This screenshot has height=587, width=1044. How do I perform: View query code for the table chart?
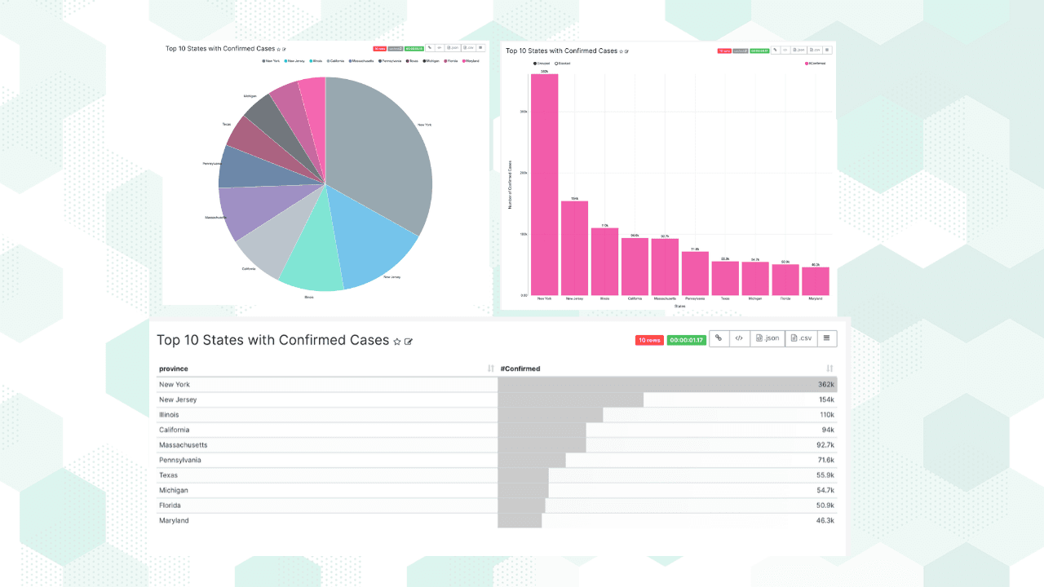click(738, 338)
